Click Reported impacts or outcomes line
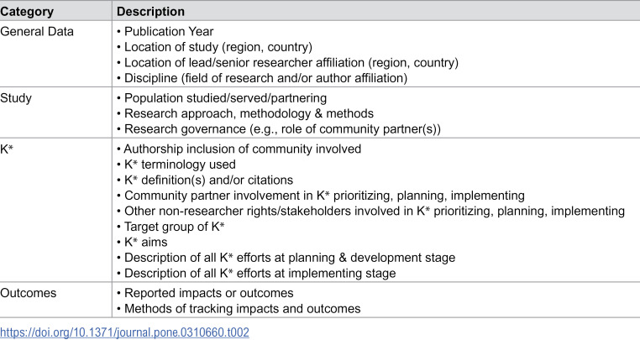 [x=205, y=293]
